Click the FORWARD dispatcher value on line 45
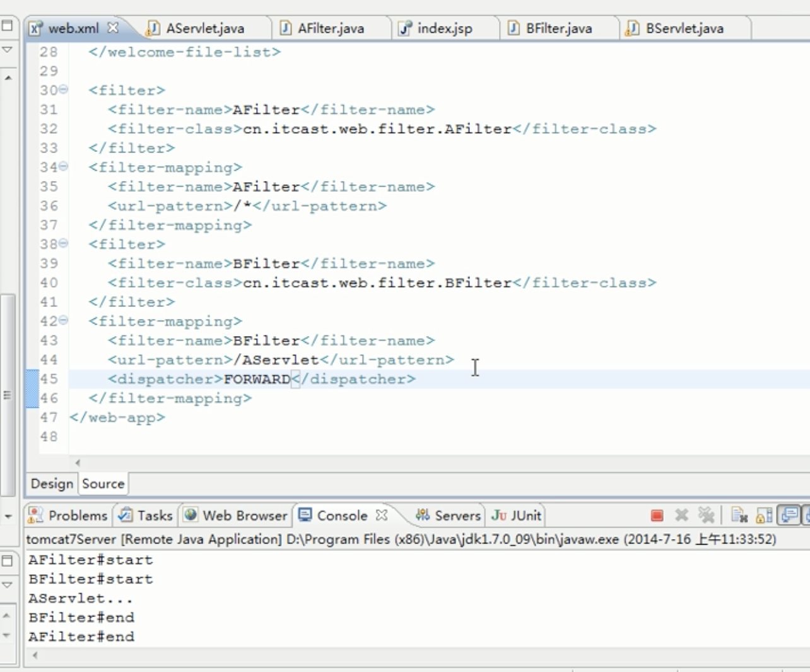 tap(257, 379)
